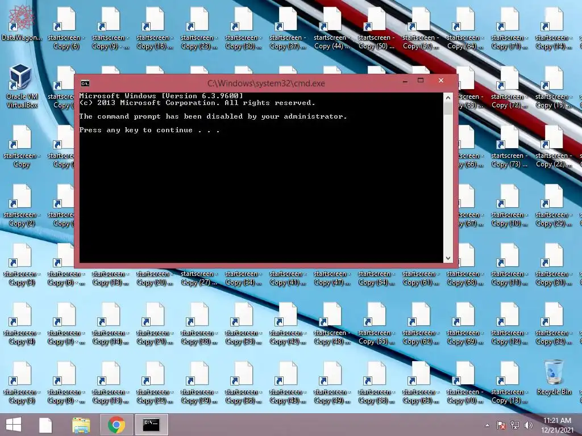This screenshot has height=436, width=582.
Task: Select the startscreen - Copy (64) shortcut
Action: pyautogui.click(x=465, y=27)
